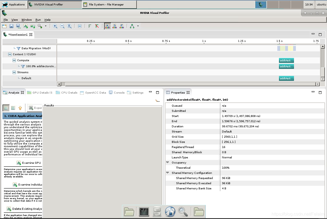
Task: Select addVect kernel bar in Default stream row
Action: [x=286, y=78]
